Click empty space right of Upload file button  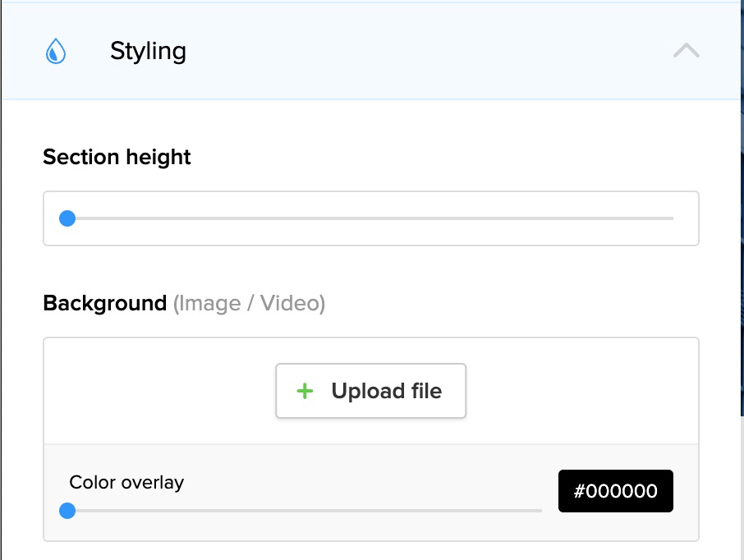(x=581, y=391)
